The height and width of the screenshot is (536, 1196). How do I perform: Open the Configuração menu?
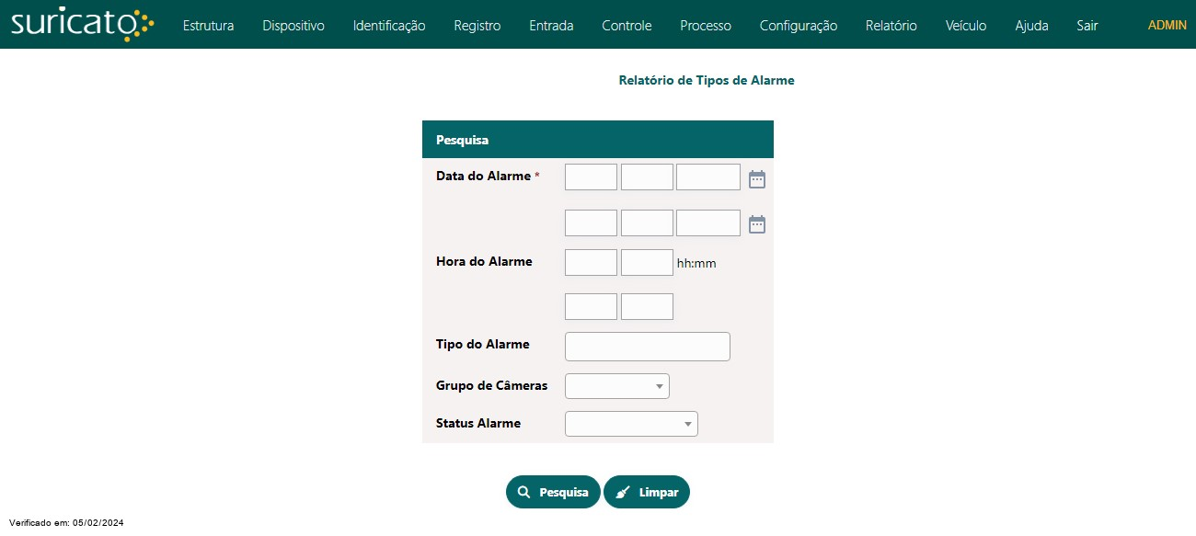[799, 26]
